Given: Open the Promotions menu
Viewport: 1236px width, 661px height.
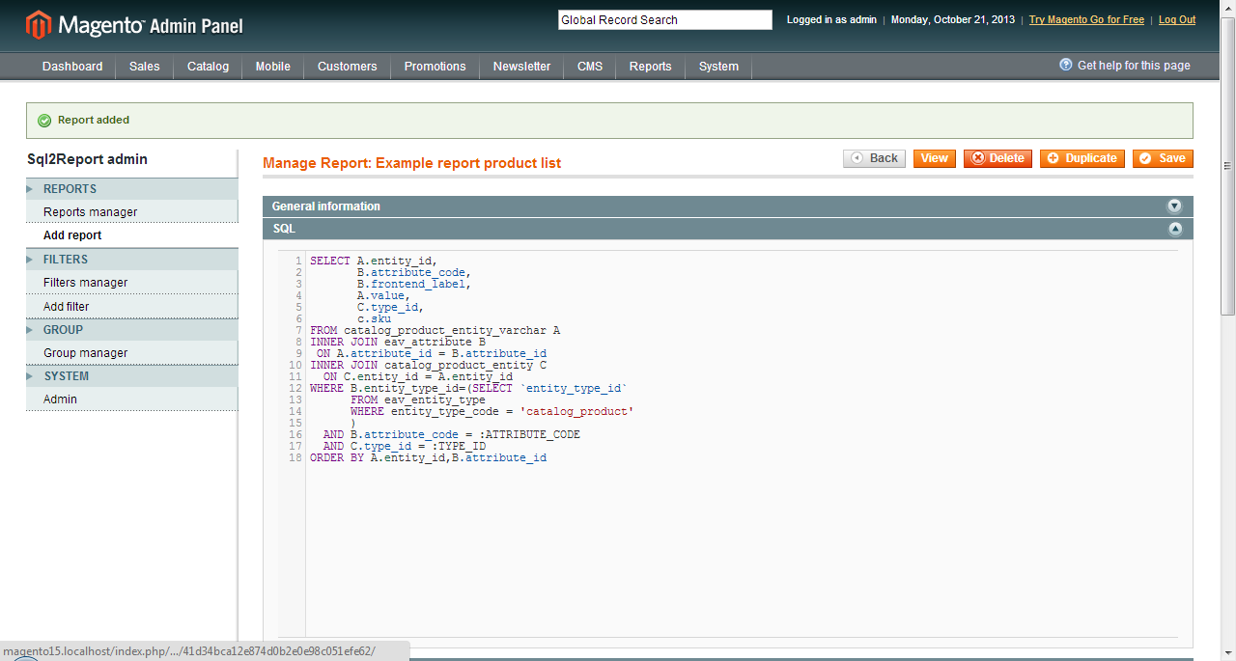Looking at the screenshot, I should click(435, 67).
